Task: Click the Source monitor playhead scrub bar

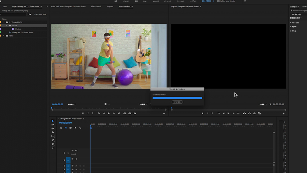Action: click(x=109, y=110)
